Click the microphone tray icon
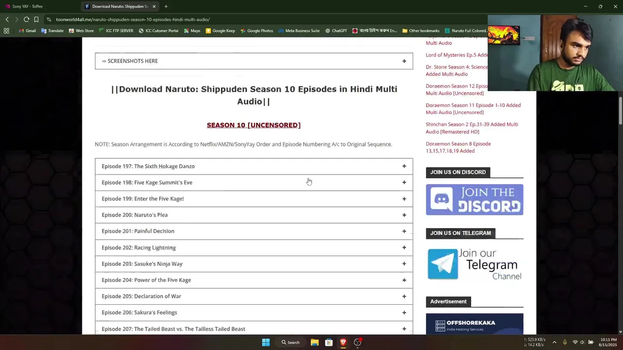This screenshot has width=623, height=350. 565,342
